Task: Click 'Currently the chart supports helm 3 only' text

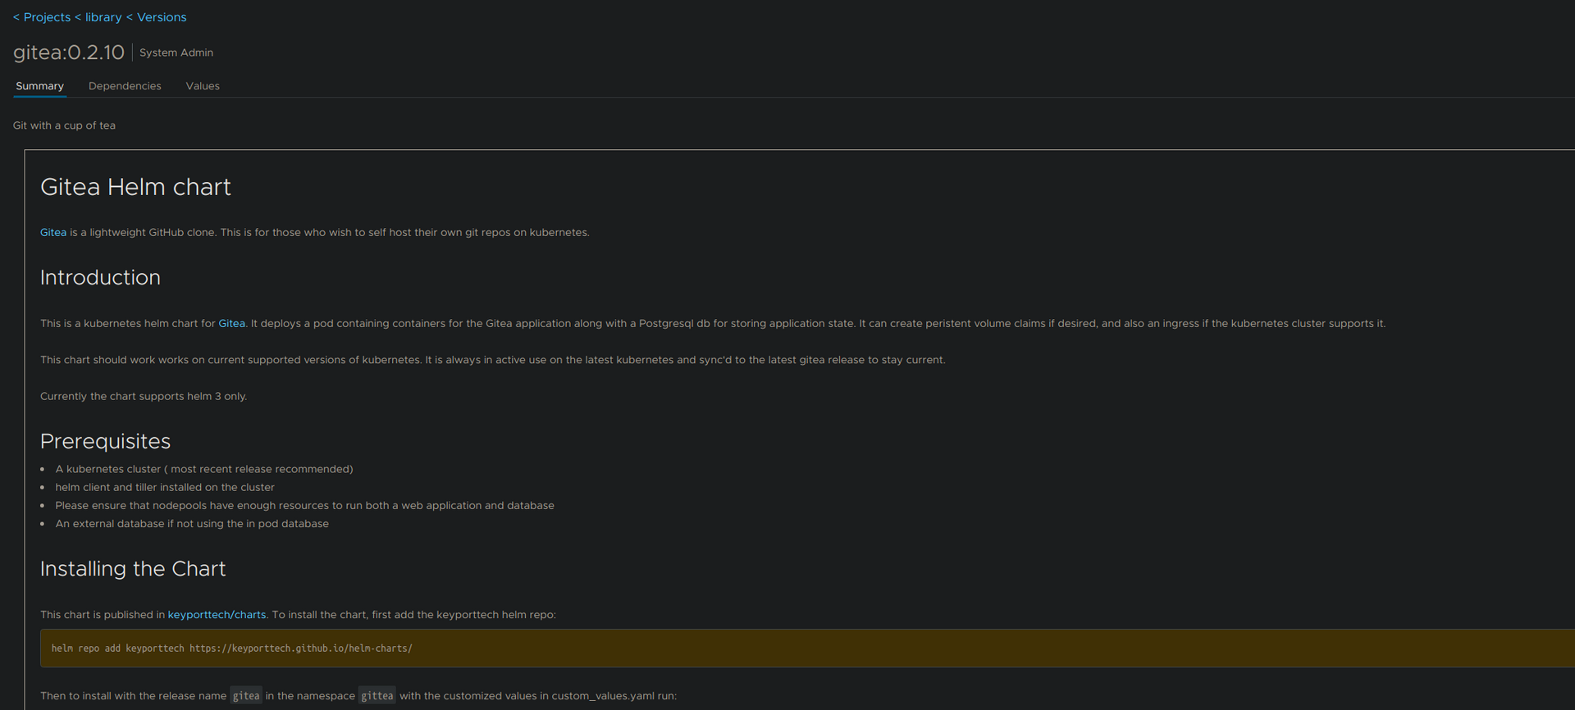Action: (144, 397)
